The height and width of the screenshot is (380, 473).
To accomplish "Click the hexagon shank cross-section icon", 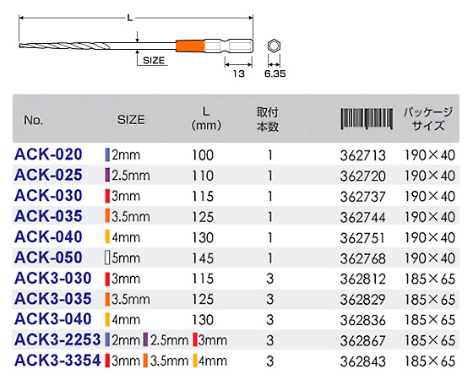I will coord(274,46).
